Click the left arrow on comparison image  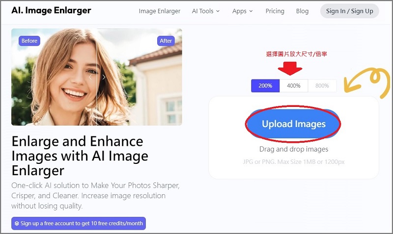(x=90, y=77)
